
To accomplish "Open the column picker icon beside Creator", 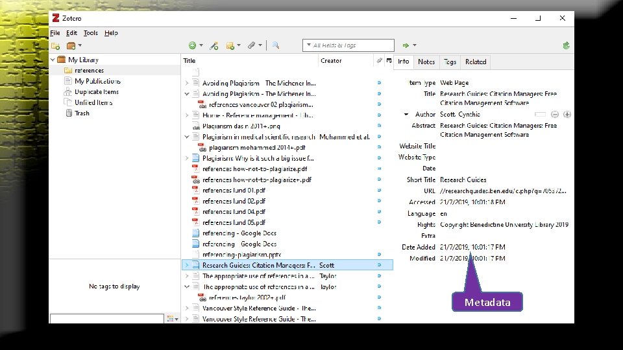I will [x=389, y=60].
